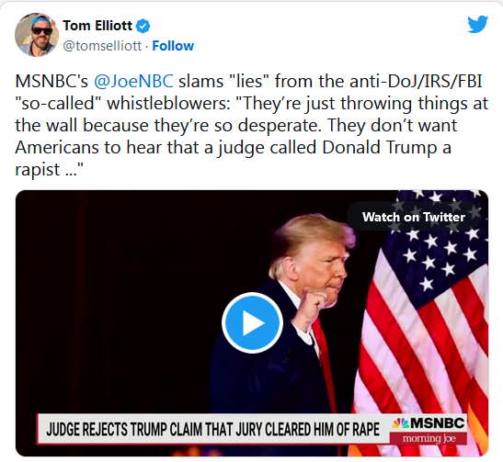Click the MSNBC's word starting the tweet

[51, 81]
